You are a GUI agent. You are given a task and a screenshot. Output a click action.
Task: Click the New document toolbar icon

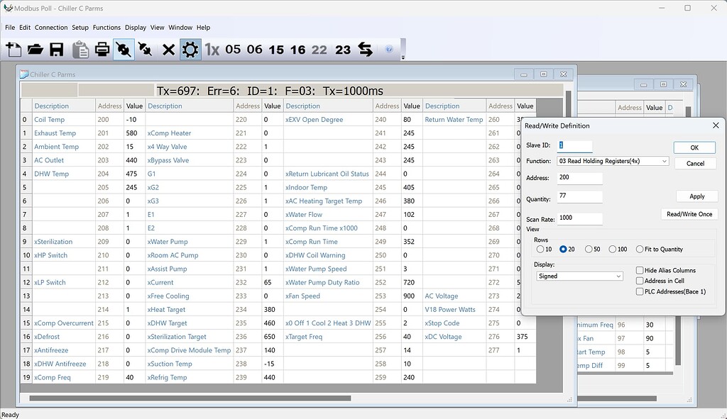coord(13,50)
